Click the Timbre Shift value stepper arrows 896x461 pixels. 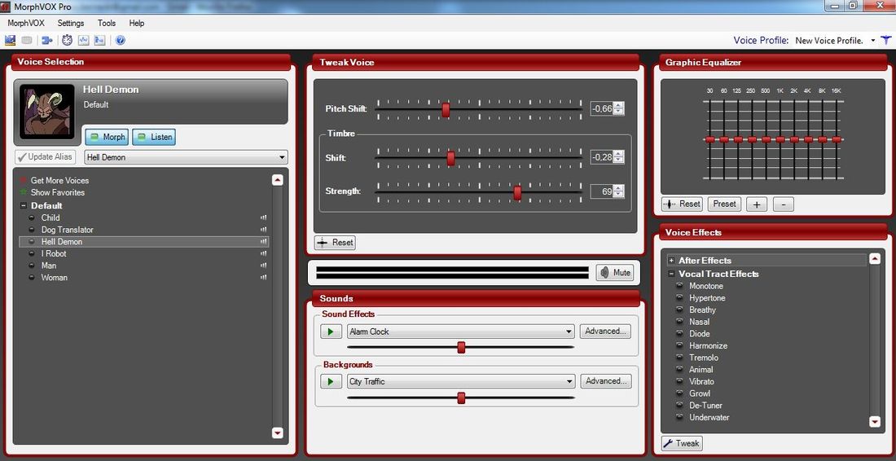[619, 157]
